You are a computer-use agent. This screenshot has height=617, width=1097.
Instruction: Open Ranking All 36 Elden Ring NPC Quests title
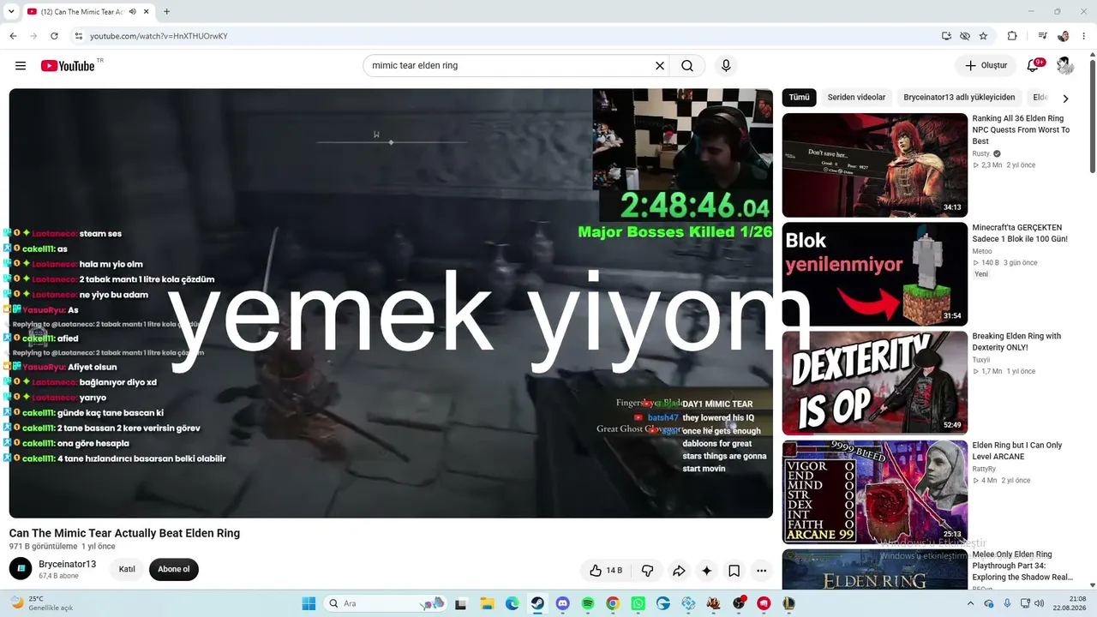1021,130
